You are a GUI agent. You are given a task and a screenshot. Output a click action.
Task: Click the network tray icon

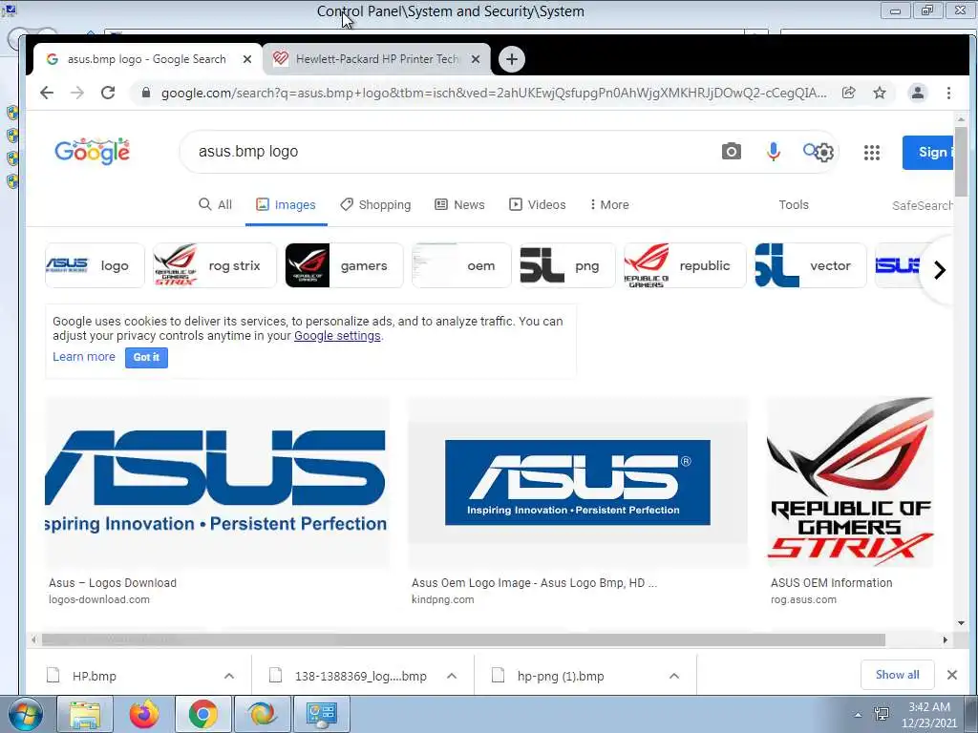coord(882,714)
